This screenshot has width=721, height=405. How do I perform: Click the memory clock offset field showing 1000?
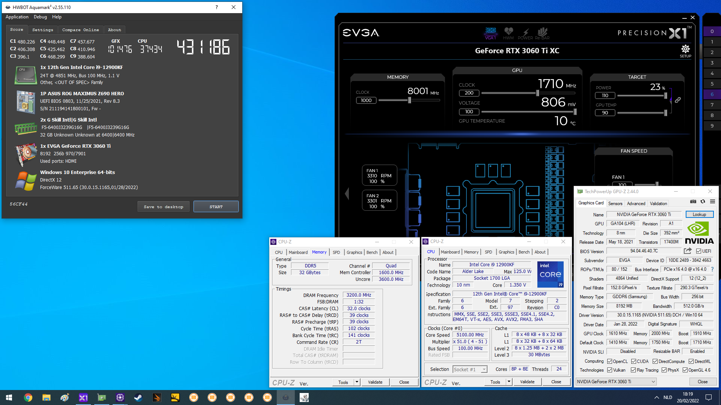pyautogui.click(x=366, y=100)
